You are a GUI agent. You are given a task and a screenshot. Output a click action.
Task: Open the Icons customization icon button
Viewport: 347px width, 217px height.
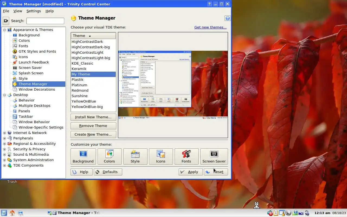click(x=160, y=157)
